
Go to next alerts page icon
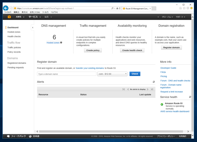tap(148, 89)
